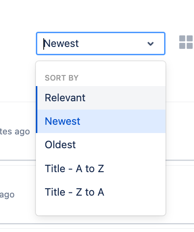Click the partial 'tes ago' timestamp text
The height and width of the screenshot is (232, 194).
point(15,132)
